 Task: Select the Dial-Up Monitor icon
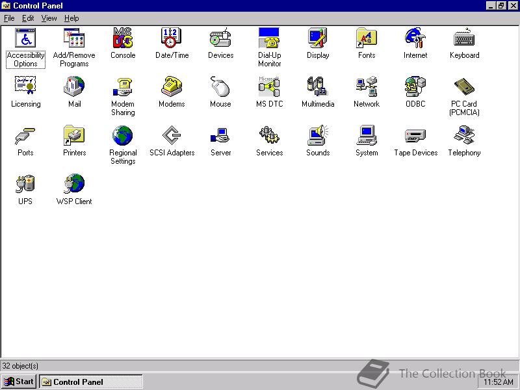click(x=269, y=38)
